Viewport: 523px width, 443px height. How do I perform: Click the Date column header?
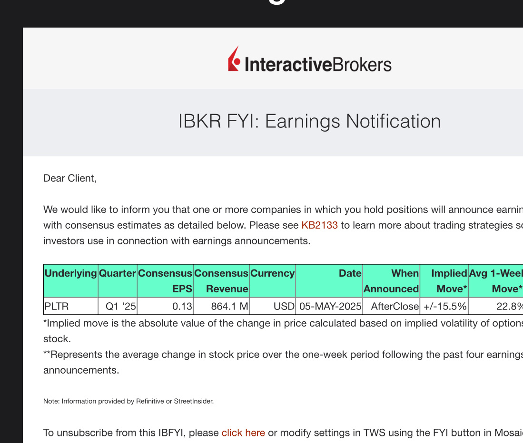coord(329,281)
